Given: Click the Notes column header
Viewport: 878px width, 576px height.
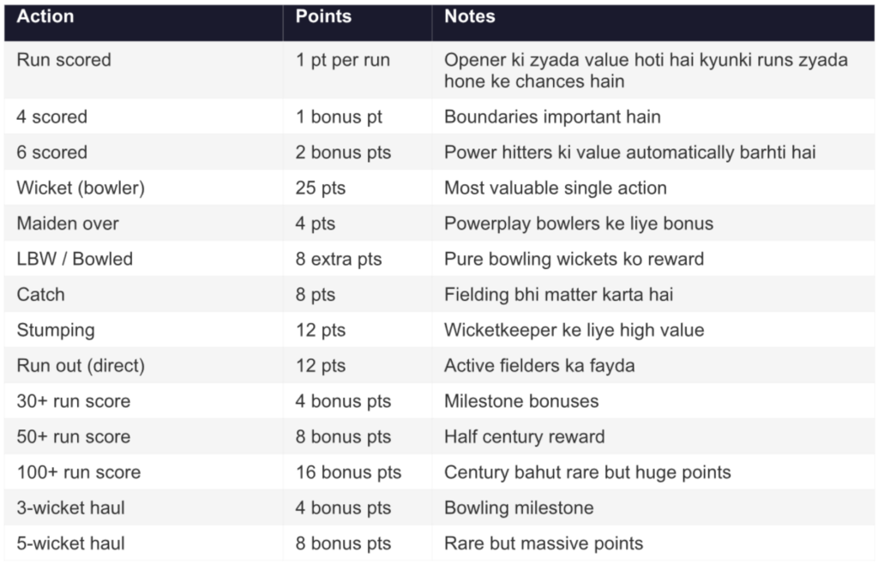Looking at the screenshot, I should tap(469, 17).
